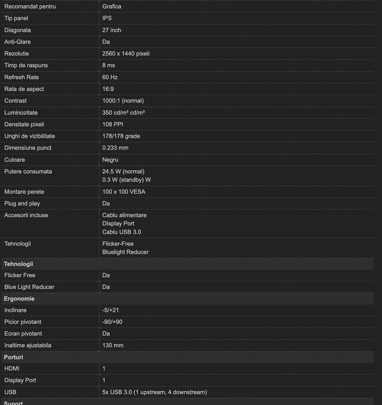This screenshot has height=405, width=382.
Task: Select the "Putere consumata" label
Action: [x=28, y=172]
